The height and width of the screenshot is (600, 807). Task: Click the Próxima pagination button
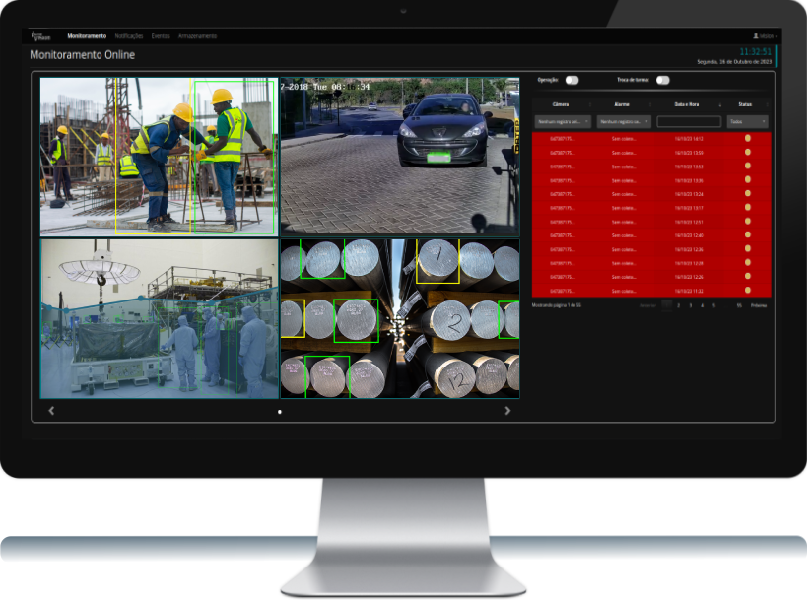click(759, 305)
